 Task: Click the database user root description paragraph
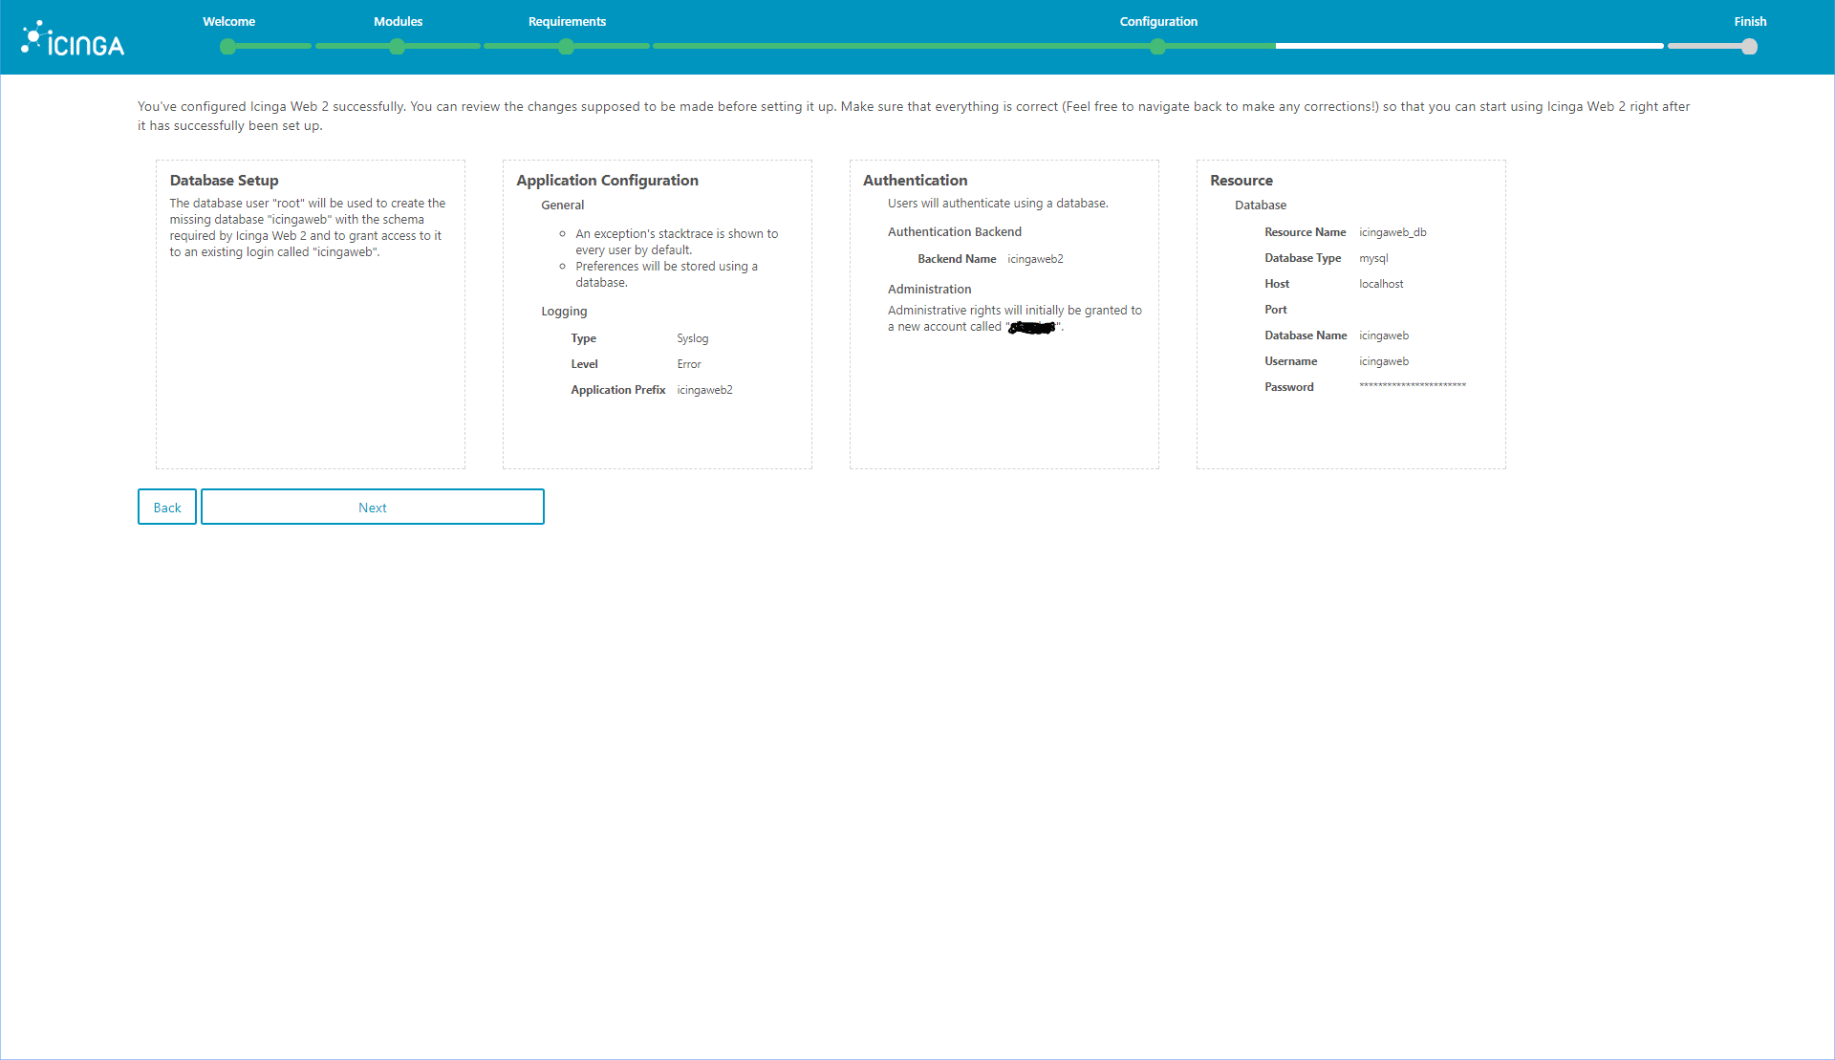(308, 227)
